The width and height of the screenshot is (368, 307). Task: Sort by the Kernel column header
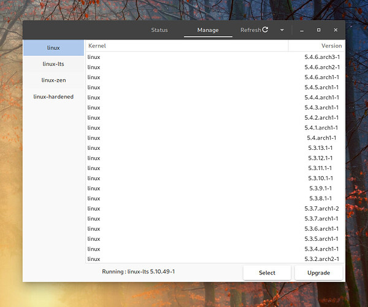pyautogui.click(x=187, y=46)
